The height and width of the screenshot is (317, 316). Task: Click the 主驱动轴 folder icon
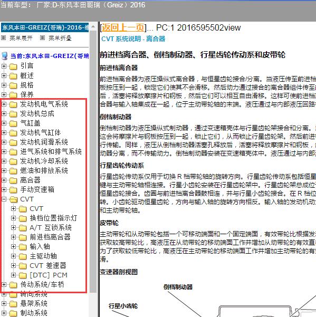[x=23, y=256]
